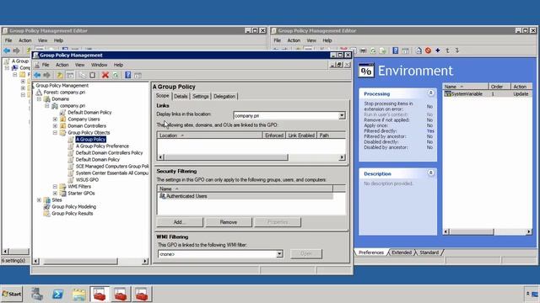
Task: Open the WMI filter dropdown
Action: point(279,254)
